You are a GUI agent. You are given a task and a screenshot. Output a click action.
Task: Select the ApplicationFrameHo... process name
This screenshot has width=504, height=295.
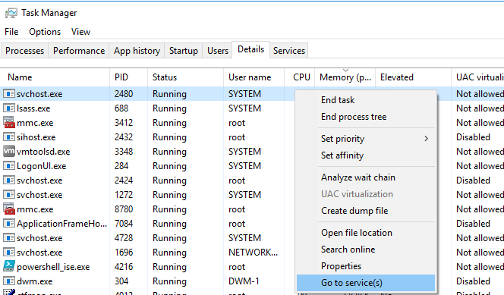click(x=61, y=224)
